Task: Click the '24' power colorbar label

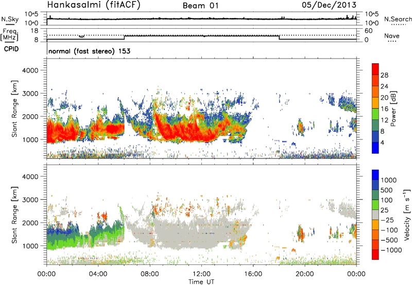Action: [384, 86]
